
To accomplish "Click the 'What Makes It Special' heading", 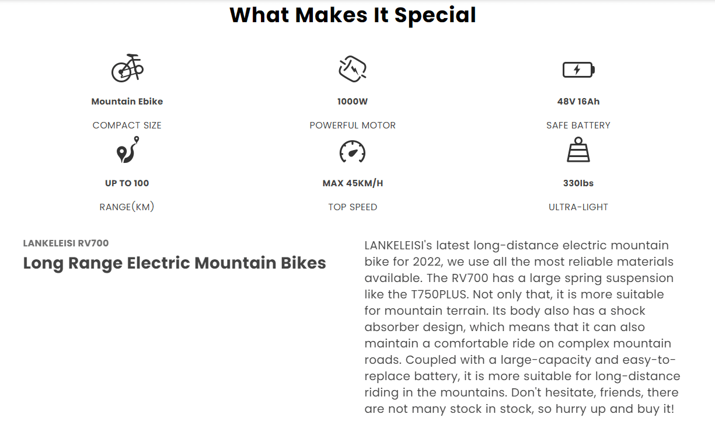I will tap(353, 15).
